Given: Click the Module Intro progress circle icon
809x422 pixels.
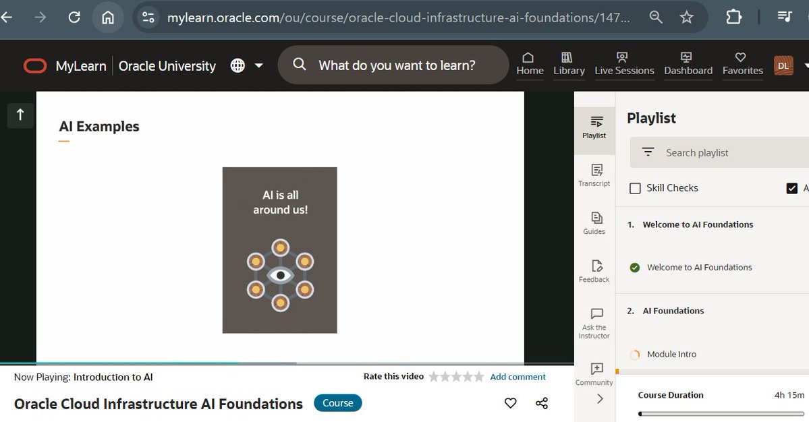Looking at the screenshot, I should [635, 354].
